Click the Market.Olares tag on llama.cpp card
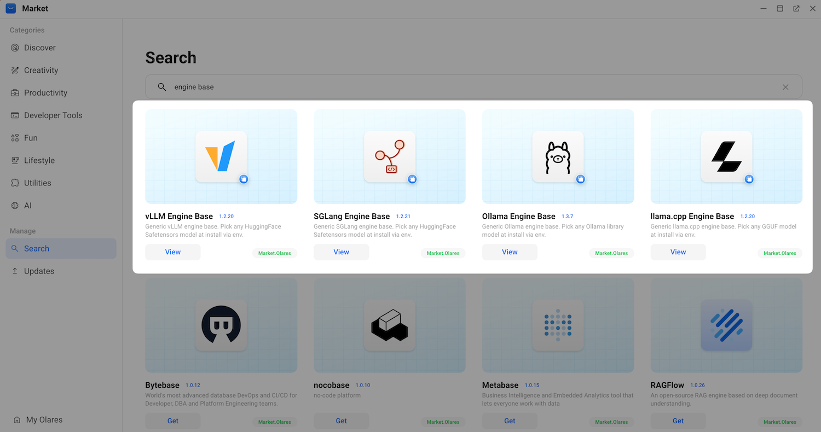821x432 pixels. (780, 253)
